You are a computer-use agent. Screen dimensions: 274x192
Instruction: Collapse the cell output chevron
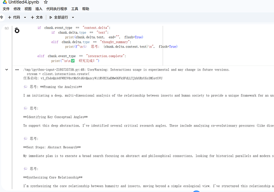(x=7, y=70)
